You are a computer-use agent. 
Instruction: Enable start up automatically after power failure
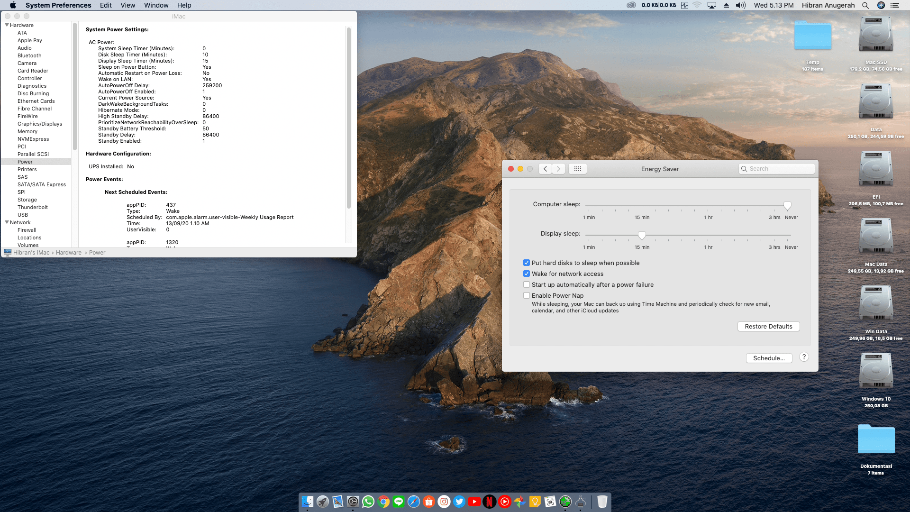click(526, 284)
